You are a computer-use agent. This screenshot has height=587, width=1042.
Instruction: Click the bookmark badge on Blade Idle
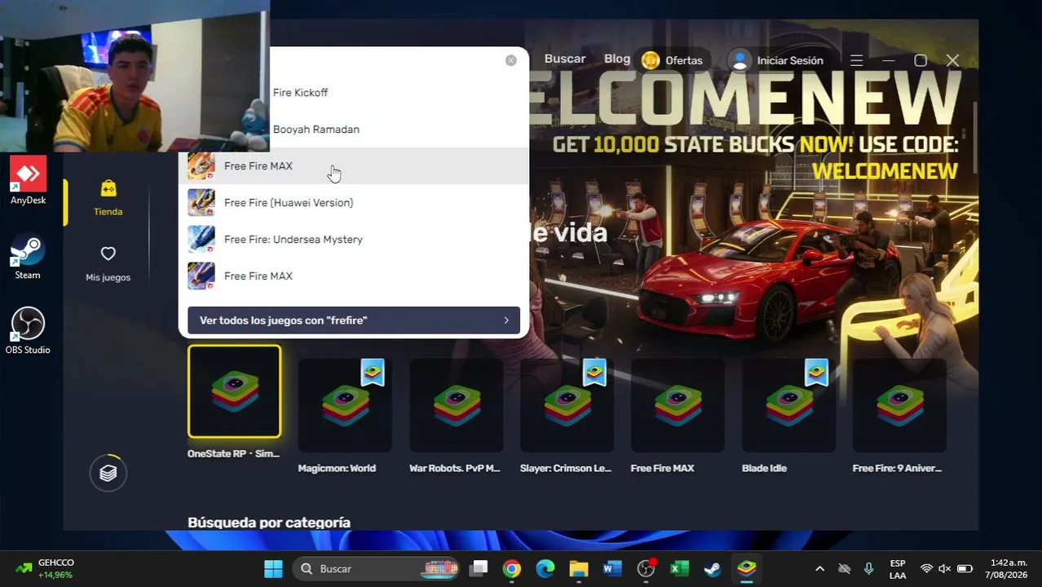point(816,373)
